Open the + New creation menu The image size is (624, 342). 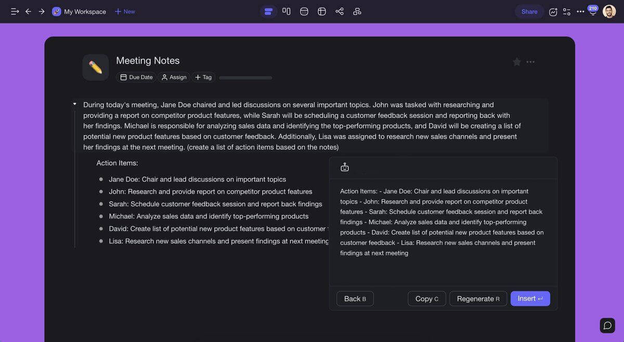pyautogui.click(x=124, y=11)
